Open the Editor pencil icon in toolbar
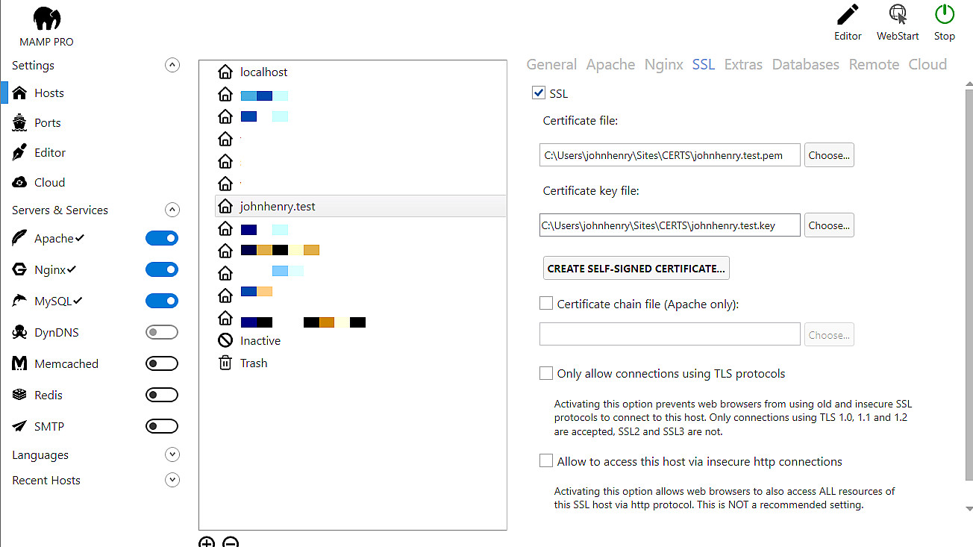The width and height of the screenshot is (973, 547). click(848, 15)
